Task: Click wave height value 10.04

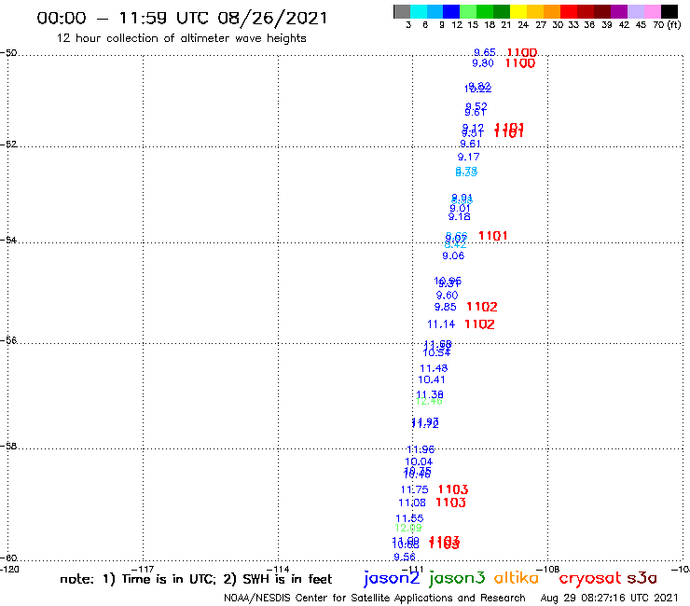Action: point(419,462)
